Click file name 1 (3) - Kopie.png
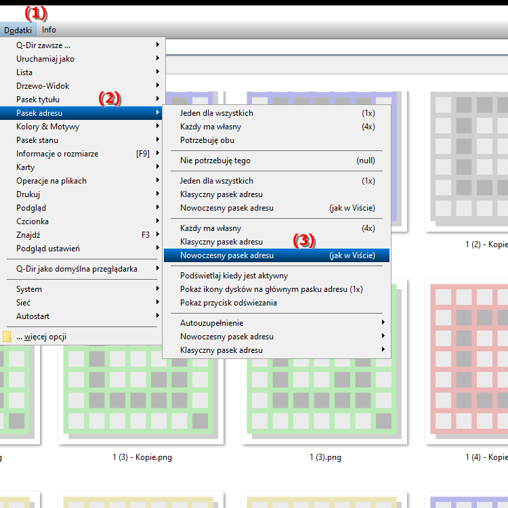Screen dimensions: 508x508 [x=142, y=457]
